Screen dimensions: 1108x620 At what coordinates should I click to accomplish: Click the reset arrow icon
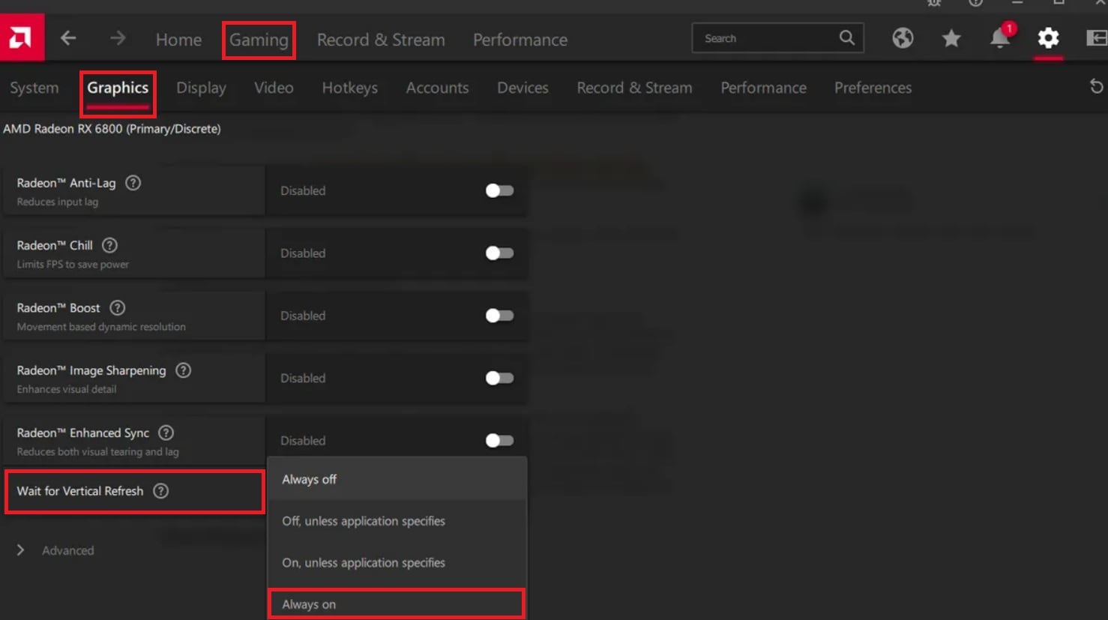pos(1096,87)
